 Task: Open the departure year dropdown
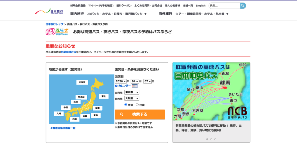click(x=120, y=81)
